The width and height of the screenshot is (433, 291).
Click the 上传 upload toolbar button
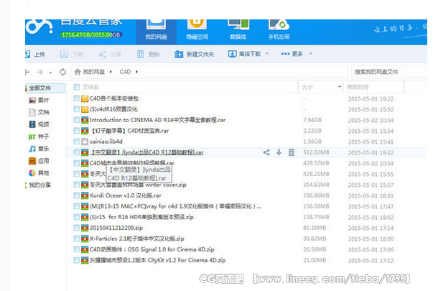(35, 54)
